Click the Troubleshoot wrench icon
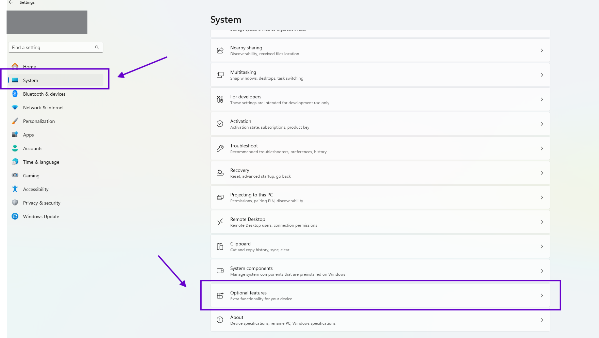This screenshot has width=599, height=338. pyautogui.click(x=220, y=148)
